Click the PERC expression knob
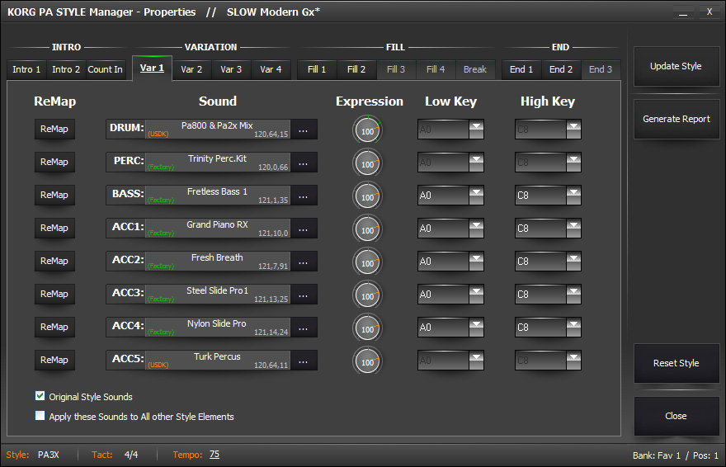The image size is (726, 467). pos(368,163)
